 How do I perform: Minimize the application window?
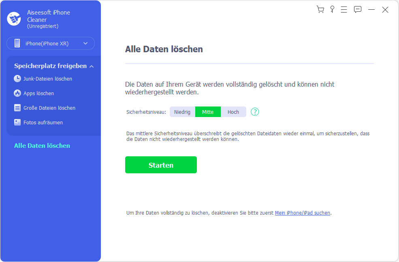(371, 10)
